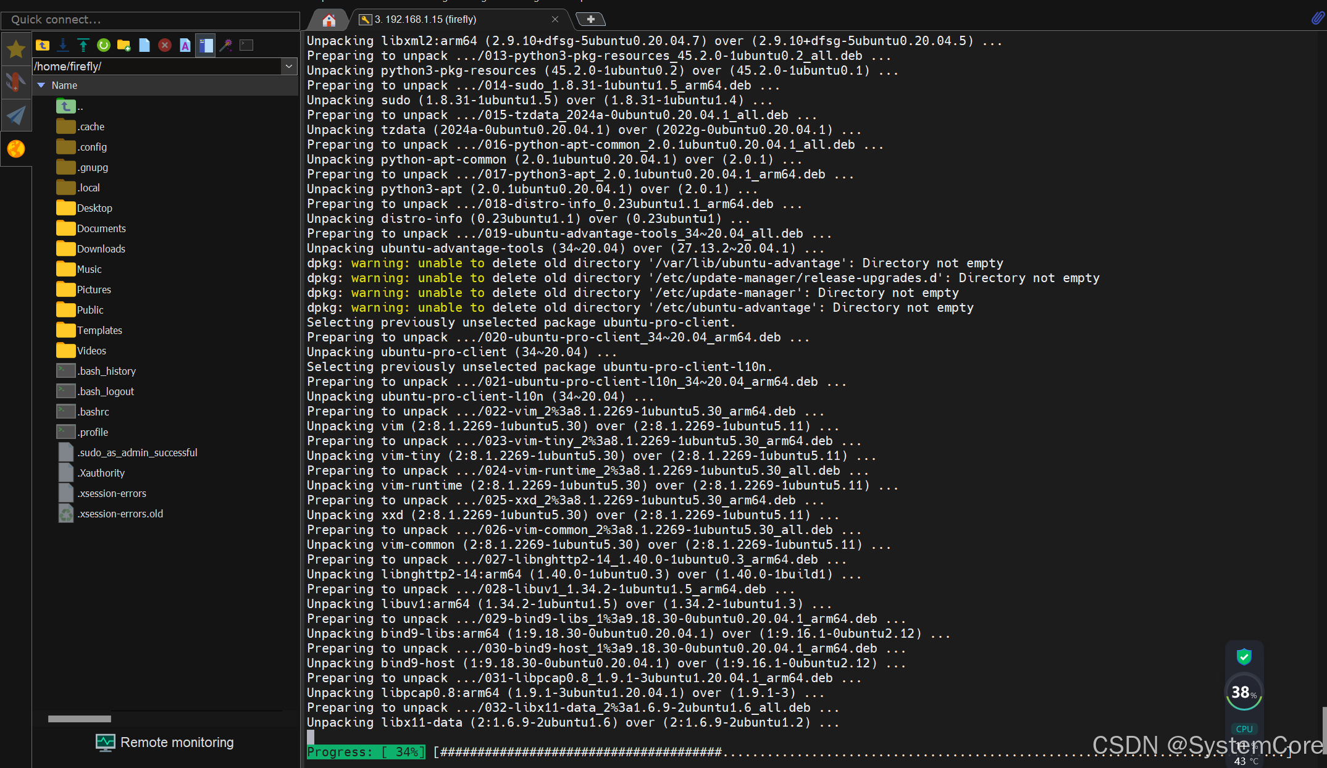Toggle the orange globe Sftp sidebar tab
The width and height of the screenshot is (1327, 768).
tap(15, 149)
